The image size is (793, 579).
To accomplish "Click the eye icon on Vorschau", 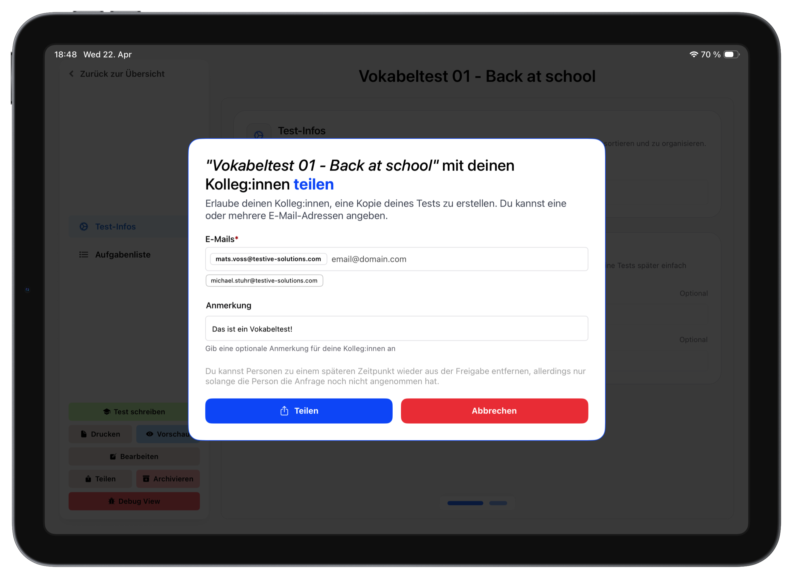I will [x=150, y=434].
